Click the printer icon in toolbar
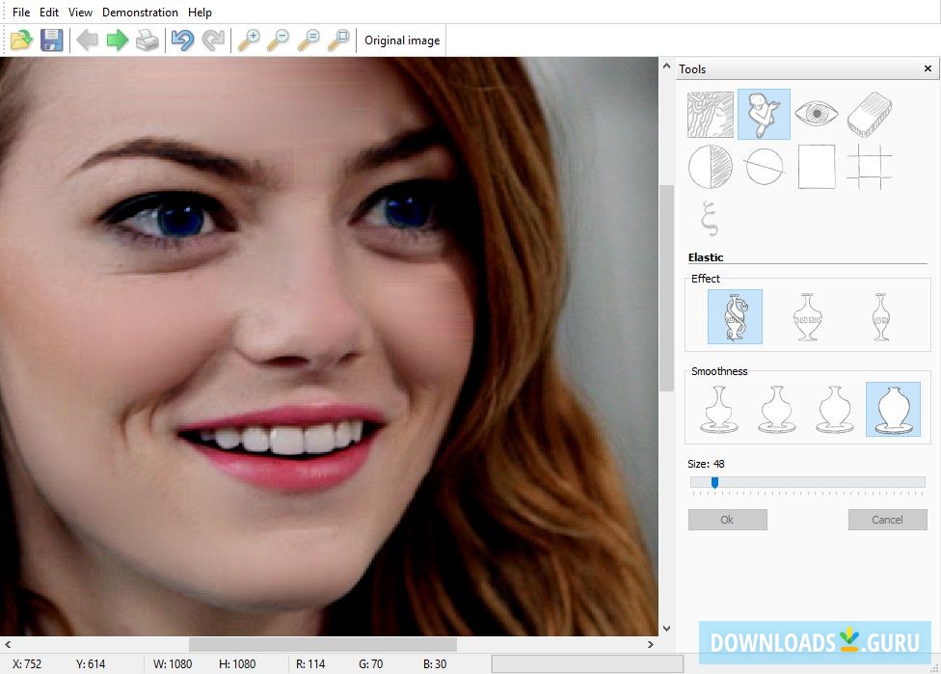This screenshot has width=941, height=674. 147,40
